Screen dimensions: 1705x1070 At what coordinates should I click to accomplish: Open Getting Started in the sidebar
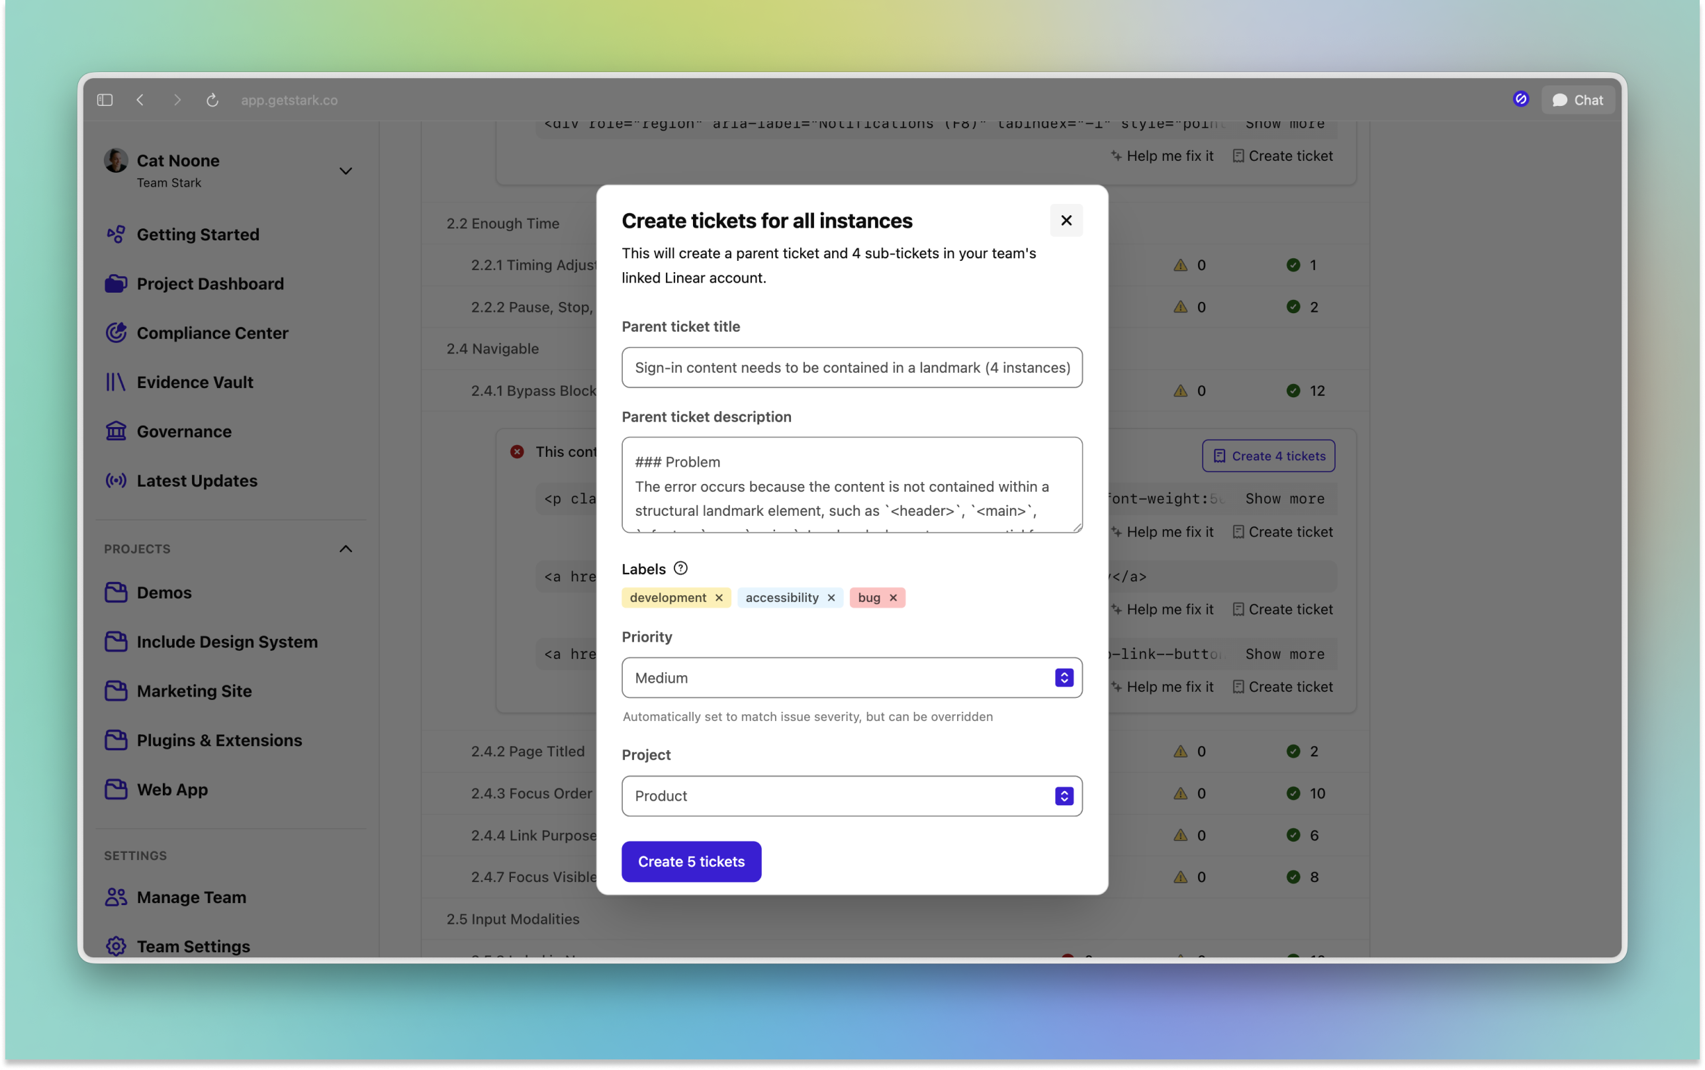point(197,234)
